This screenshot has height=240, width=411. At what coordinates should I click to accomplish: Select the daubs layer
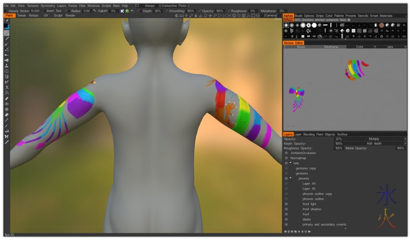pos(307,219)
